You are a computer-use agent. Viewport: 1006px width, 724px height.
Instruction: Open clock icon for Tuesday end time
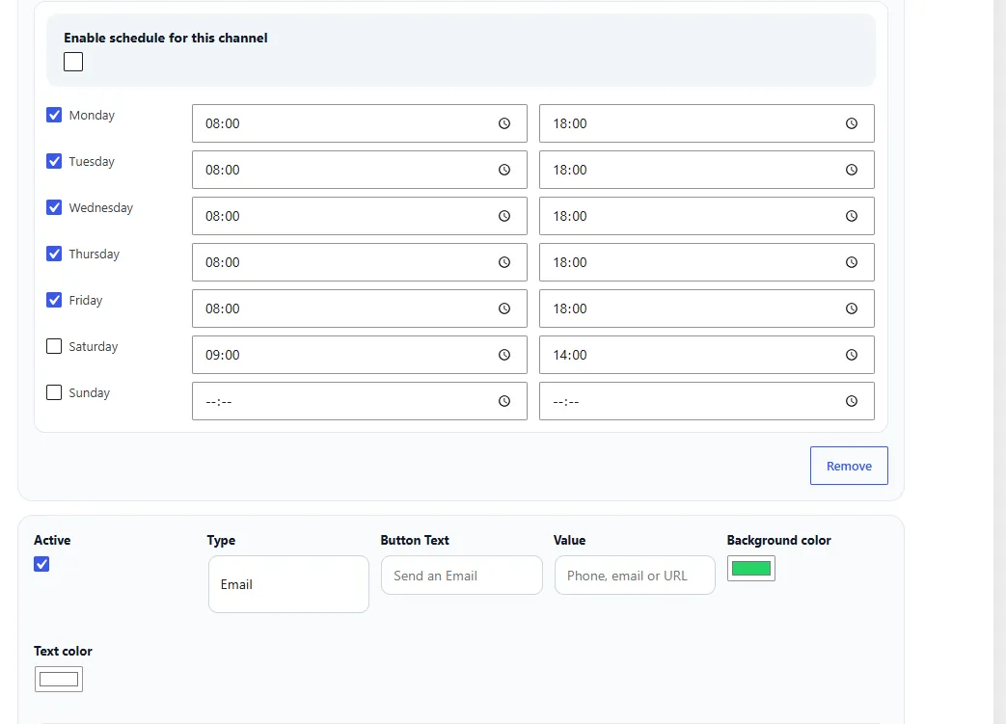(852, 170)
